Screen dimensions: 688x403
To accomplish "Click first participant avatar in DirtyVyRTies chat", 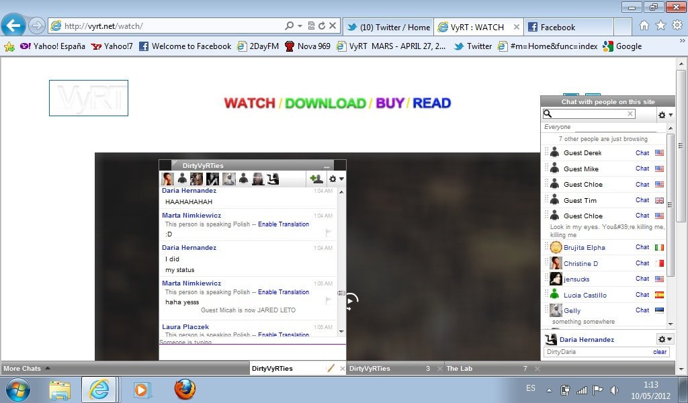I will pyautogui.click(x=167, y=179).
